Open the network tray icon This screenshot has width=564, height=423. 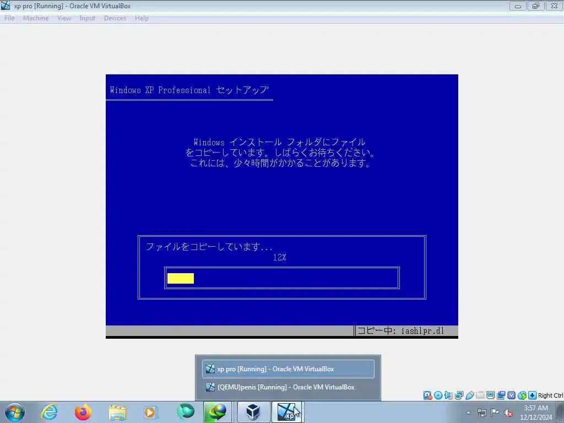[x=481, y=413]
